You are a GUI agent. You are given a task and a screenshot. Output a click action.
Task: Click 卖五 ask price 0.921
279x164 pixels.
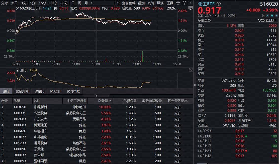[x=239, y=30]
